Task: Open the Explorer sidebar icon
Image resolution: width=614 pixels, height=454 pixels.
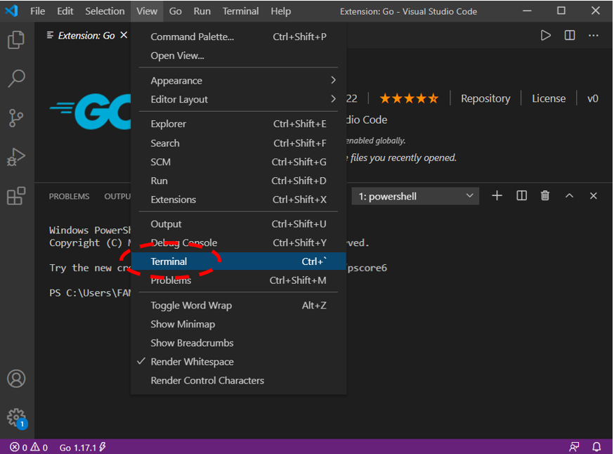Action: (x=16, y=40)
